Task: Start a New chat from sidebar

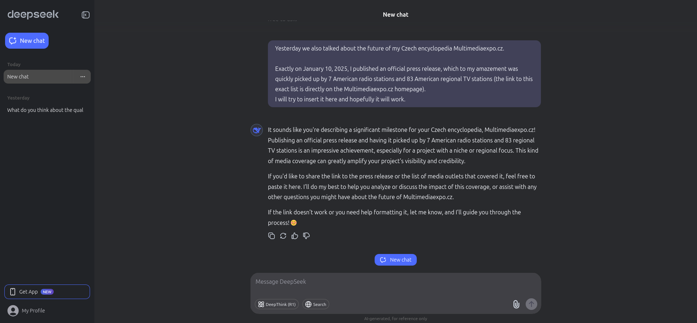Action: [27, 41]
